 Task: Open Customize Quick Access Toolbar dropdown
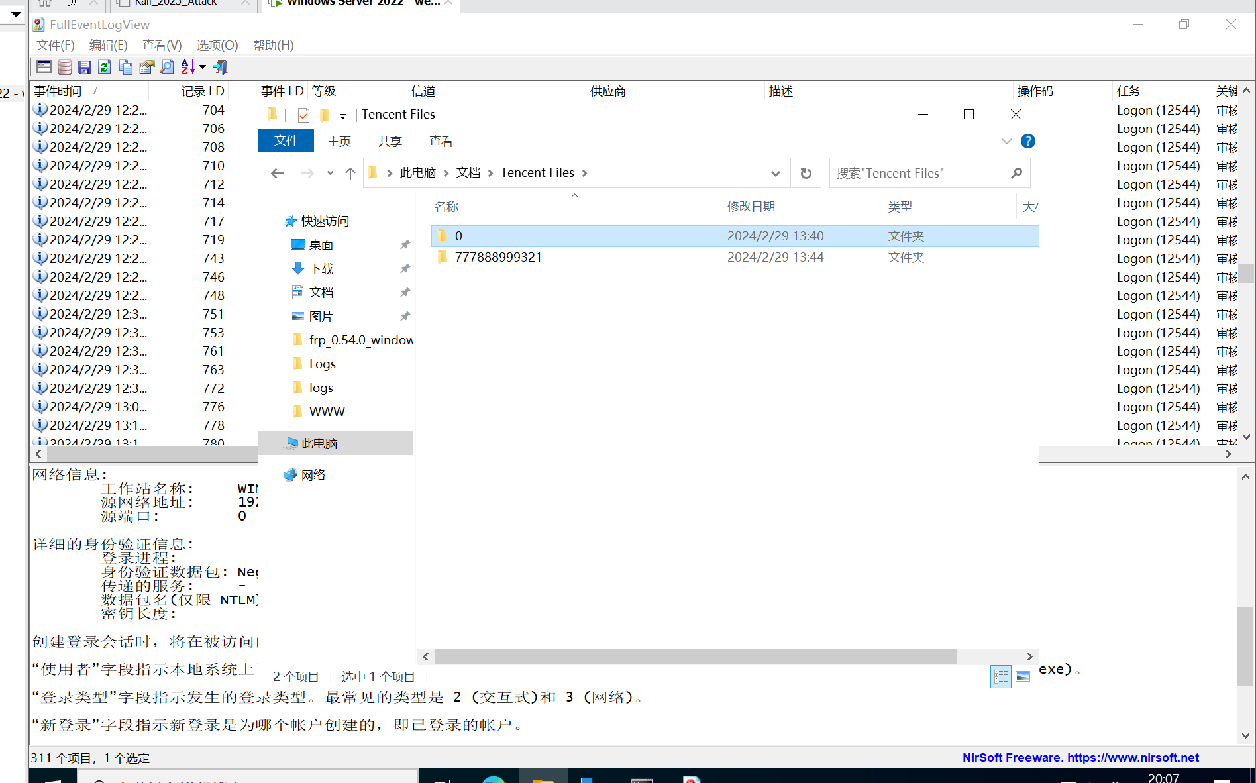tap(342, 116)
